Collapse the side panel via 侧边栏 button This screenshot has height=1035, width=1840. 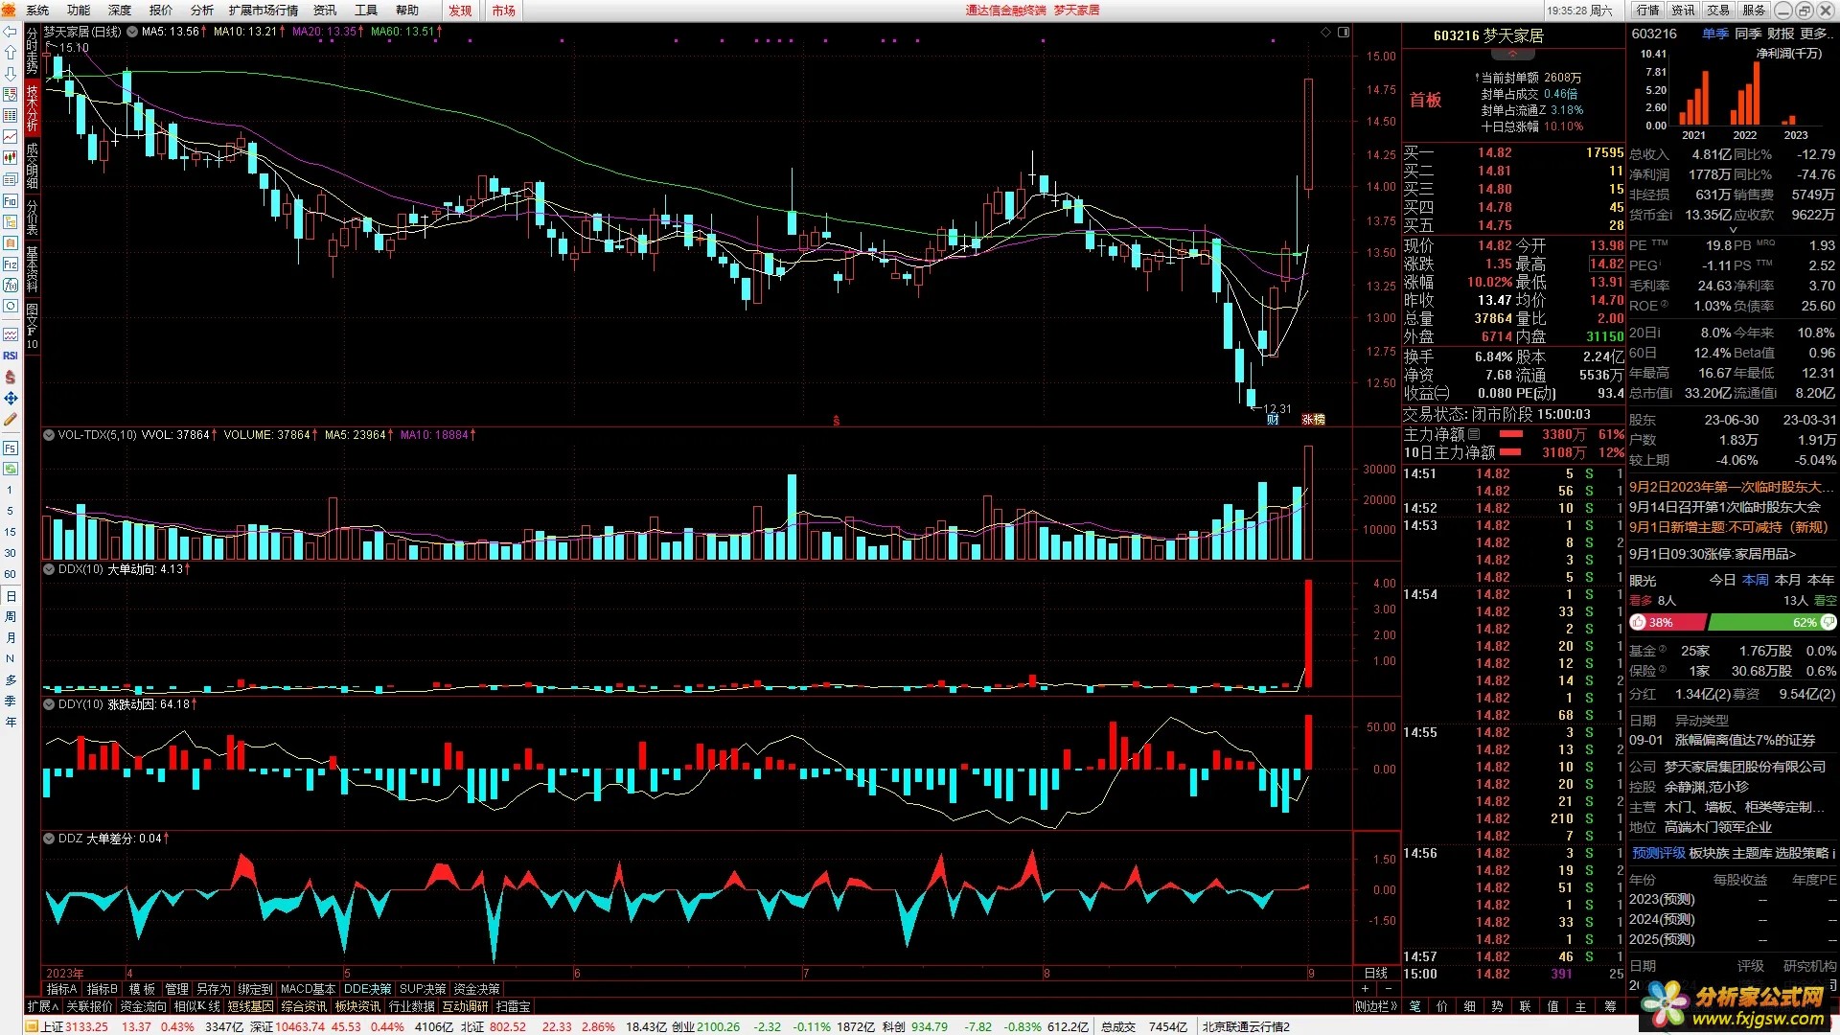click(x=1376, y=1006)
